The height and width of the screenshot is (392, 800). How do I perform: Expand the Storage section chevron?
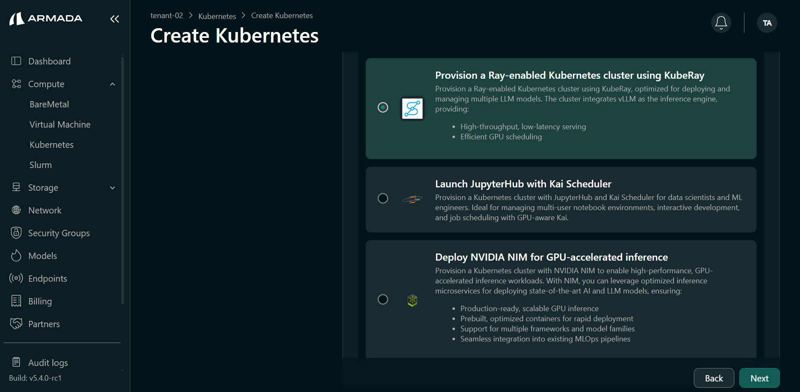[x=112, y=188]
